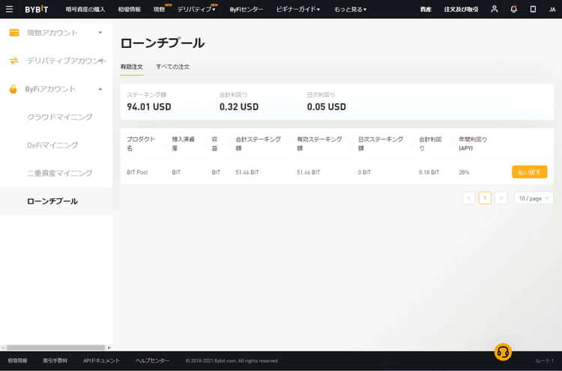Screen dimensions: 562x371
Task: Select ローンチプール in the sidebar
Action: 52,201
